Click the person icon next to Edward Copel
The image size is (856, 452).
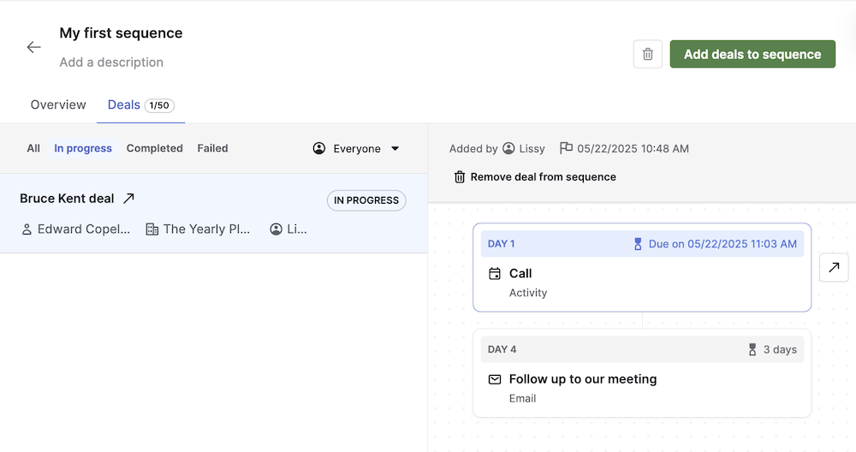(27, 229)
